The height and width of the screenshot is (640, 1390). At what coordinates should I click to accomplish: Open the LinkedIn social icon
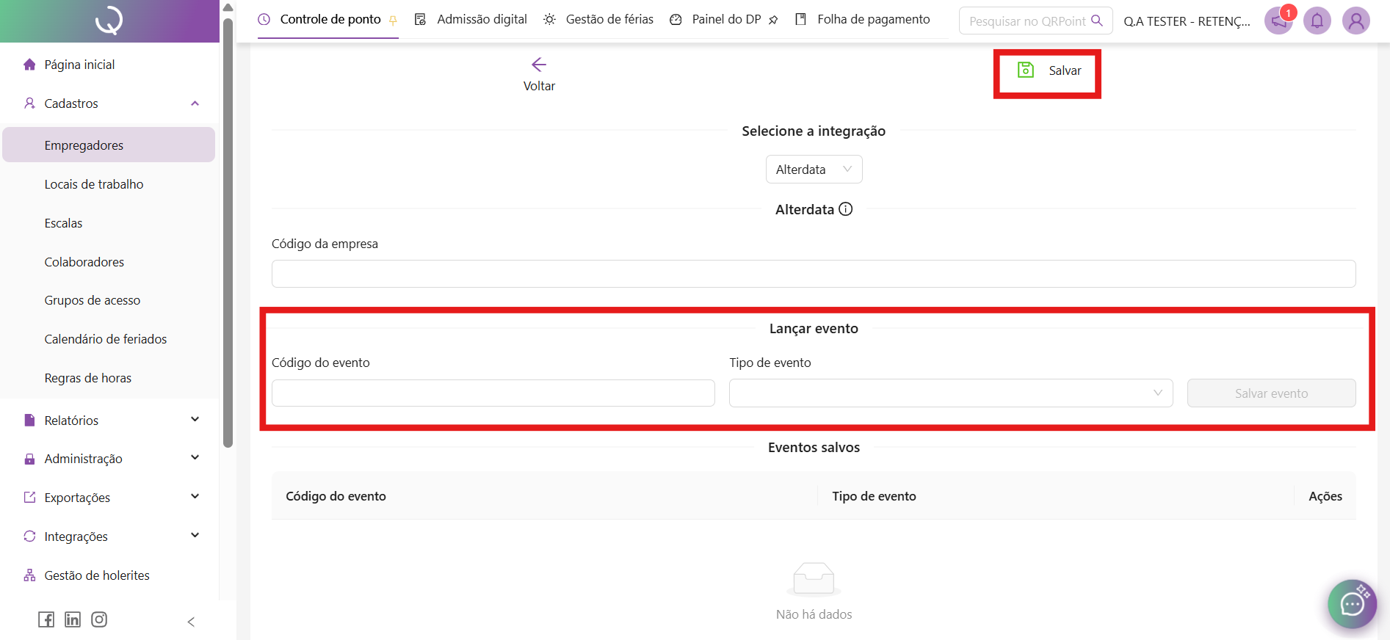point(73,619)
